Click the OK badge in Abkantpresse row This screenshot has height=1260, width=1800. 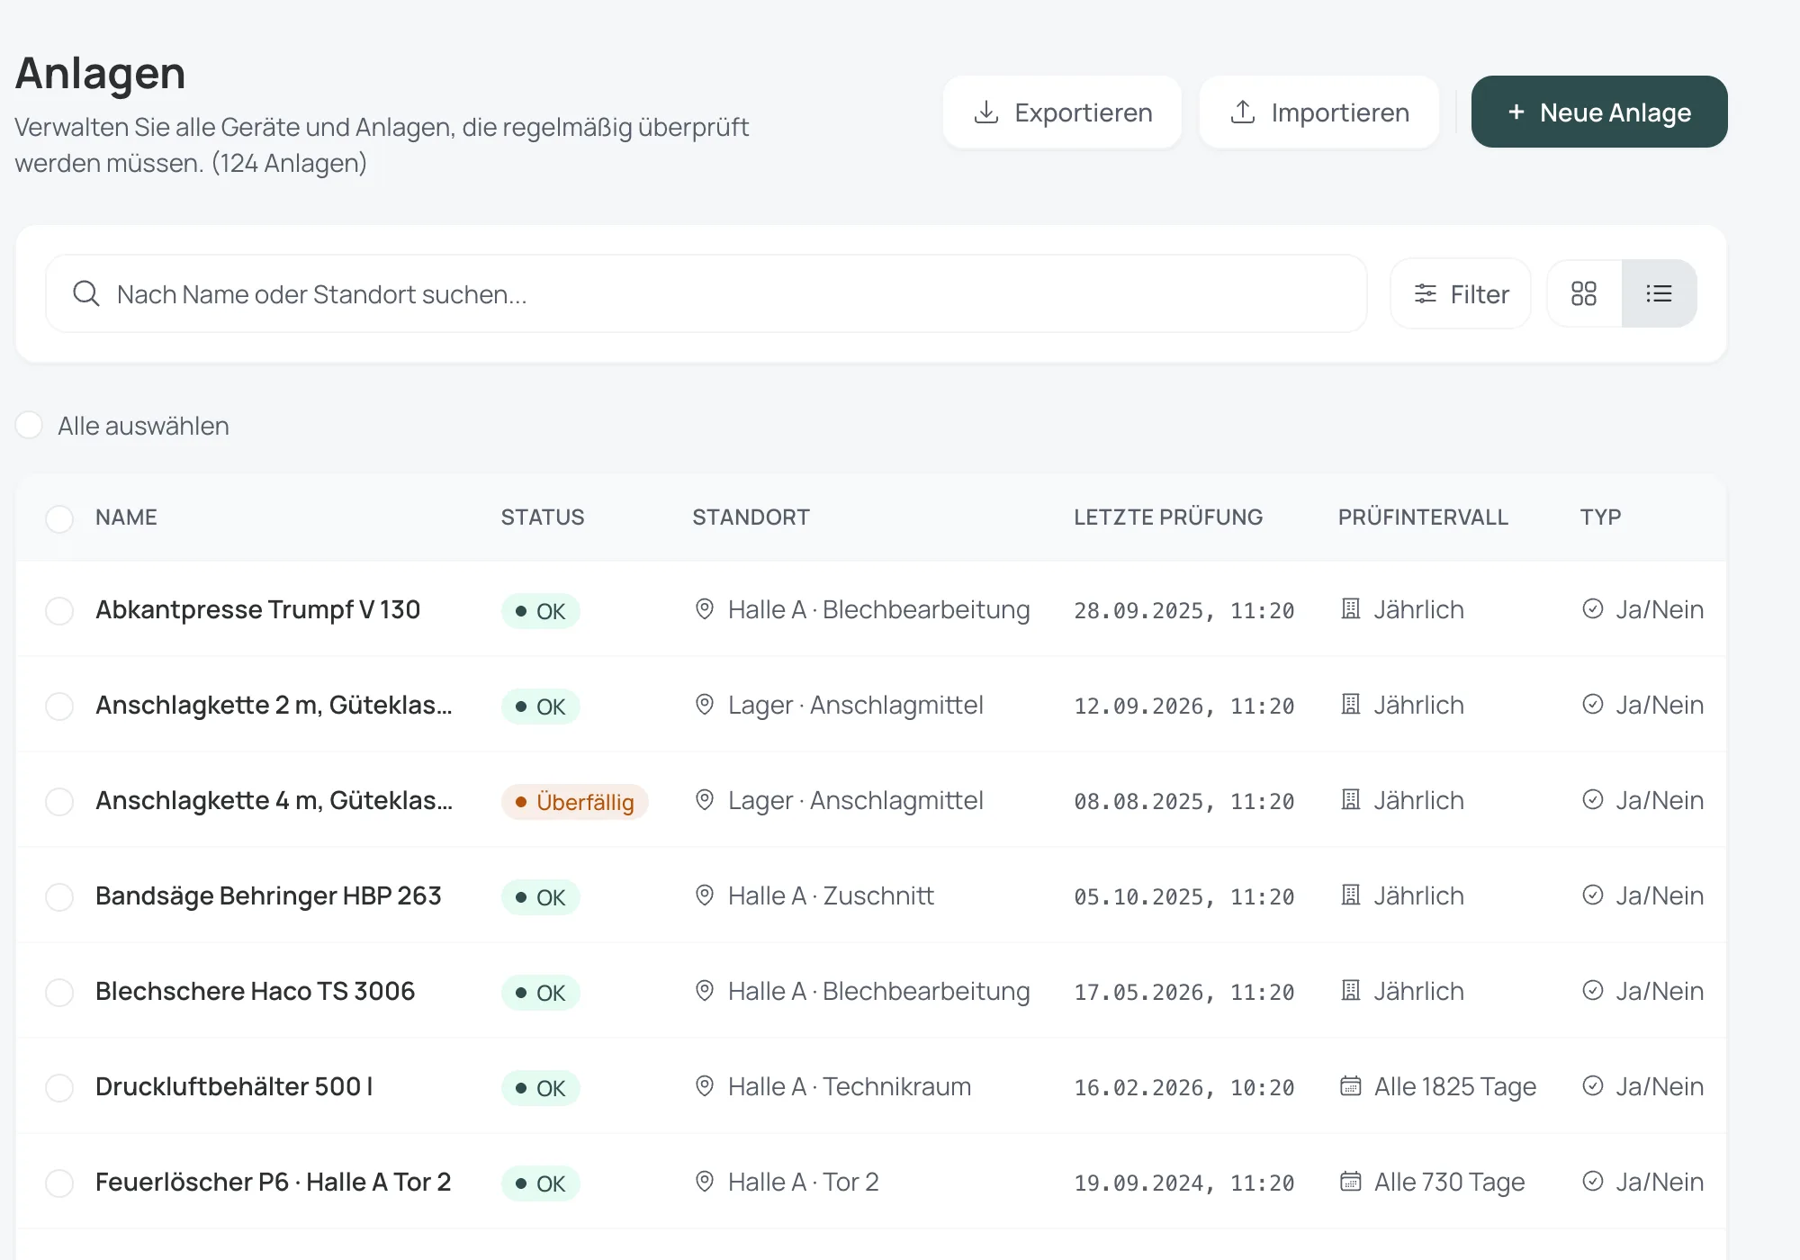[x=541, y=610]
